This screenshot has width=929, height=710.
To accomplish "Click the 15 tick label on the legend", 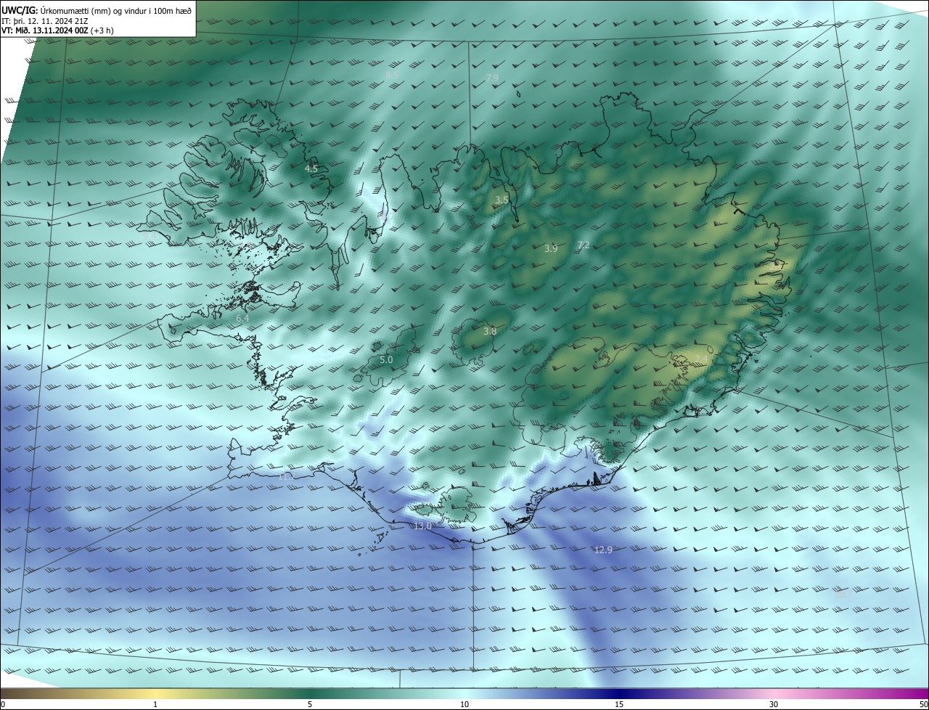I will click(x=619, y=704).
